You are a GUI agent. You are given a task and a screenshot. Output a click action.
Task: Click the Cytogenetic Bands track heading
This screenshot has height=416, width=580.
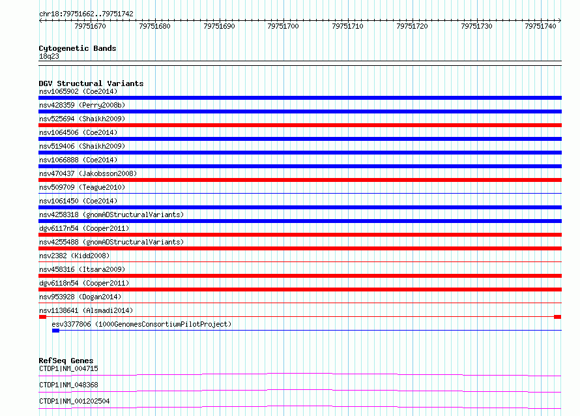(78, 48)
